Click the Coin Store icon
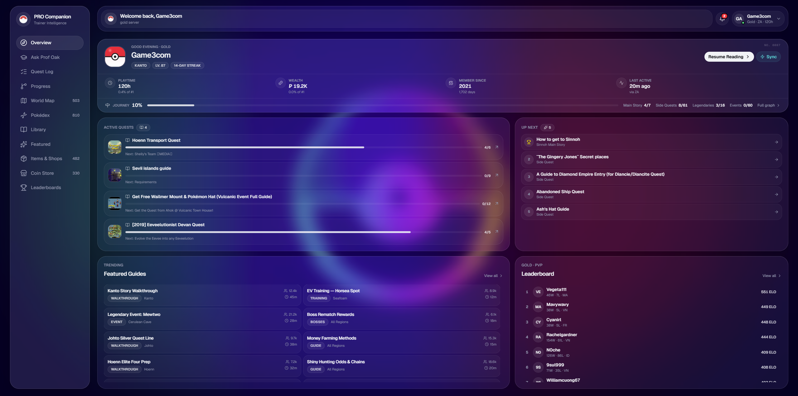The height and width of the screenshot is (396, 798). click(24, 173)
